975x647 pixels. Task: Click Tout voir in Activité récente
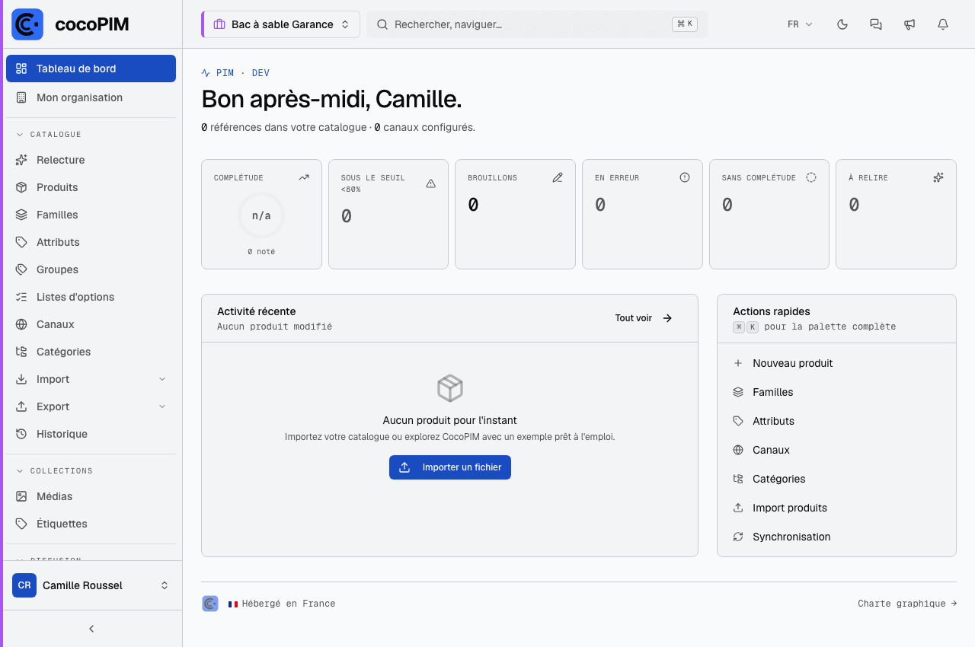(644, 318)
